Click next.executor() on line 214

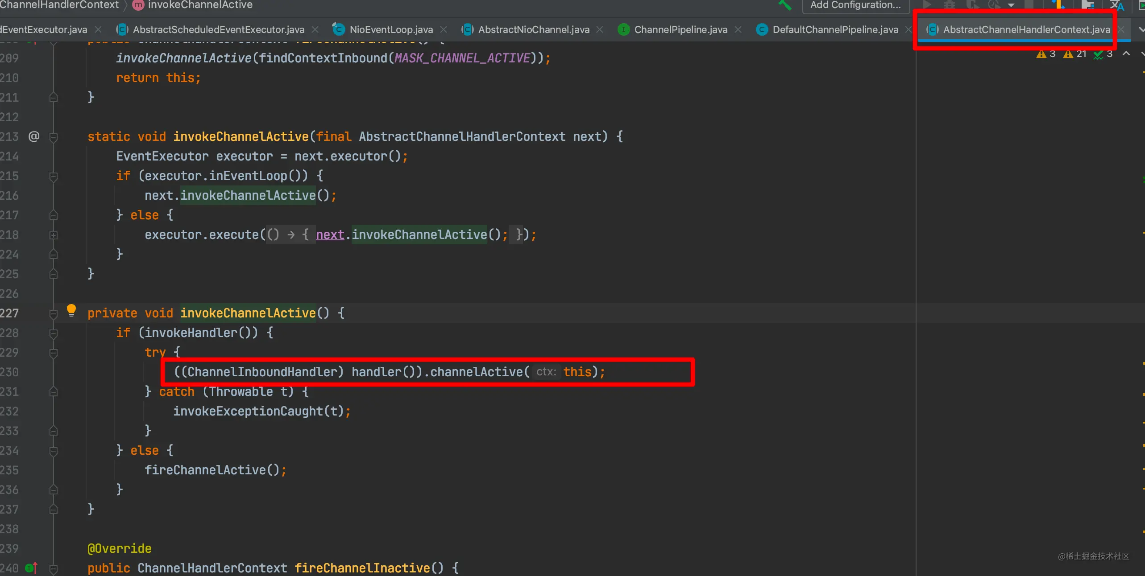click(348, 156)
